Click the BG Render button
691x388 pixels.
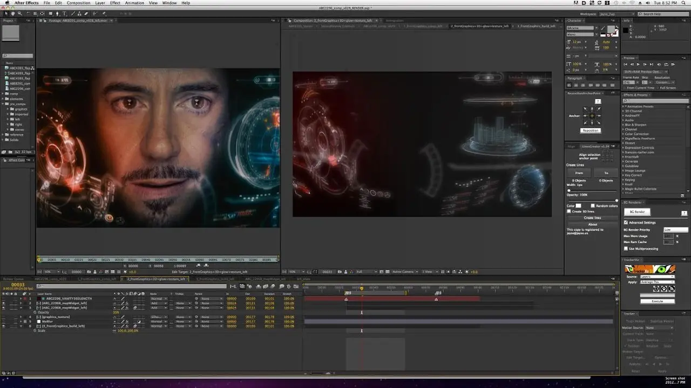pos(638,212)
